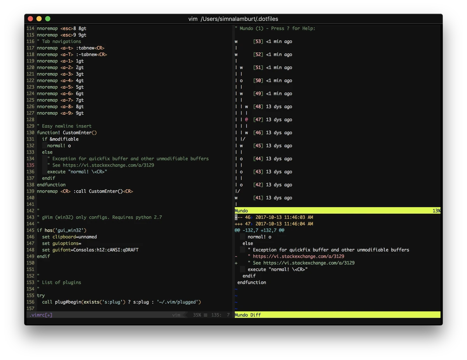Click the modified [+] flag after .vimrc
467x360 pixels.
coord(48,315)
